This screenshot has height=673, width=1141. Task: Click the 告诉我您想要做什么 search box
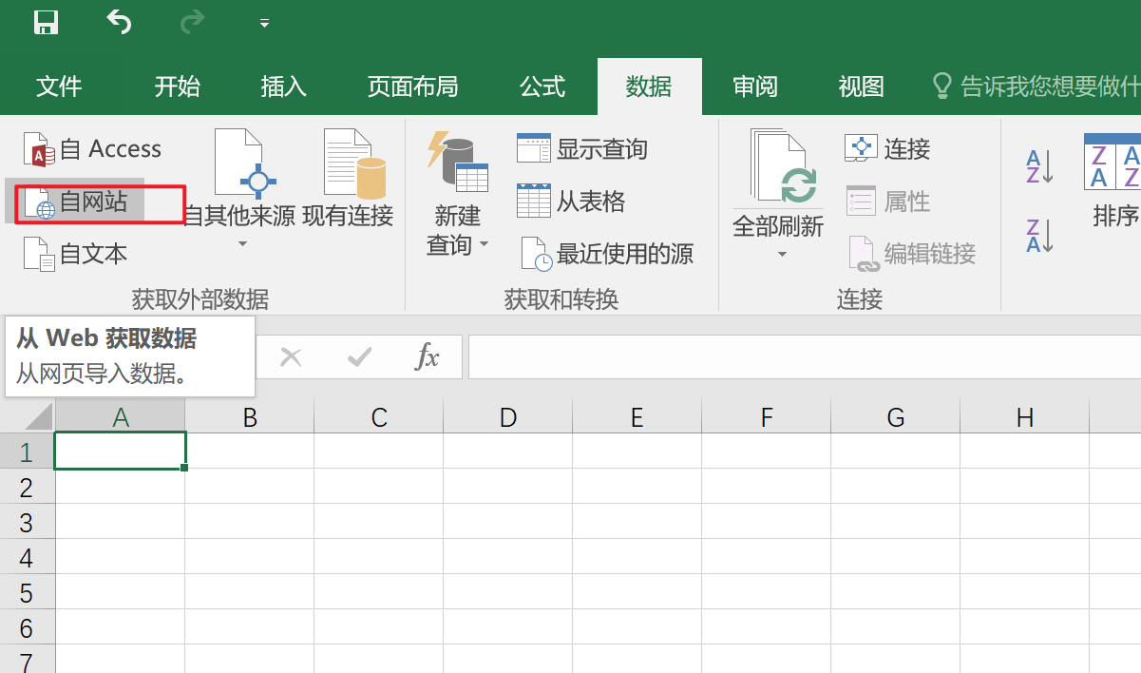coord(1036,87)
